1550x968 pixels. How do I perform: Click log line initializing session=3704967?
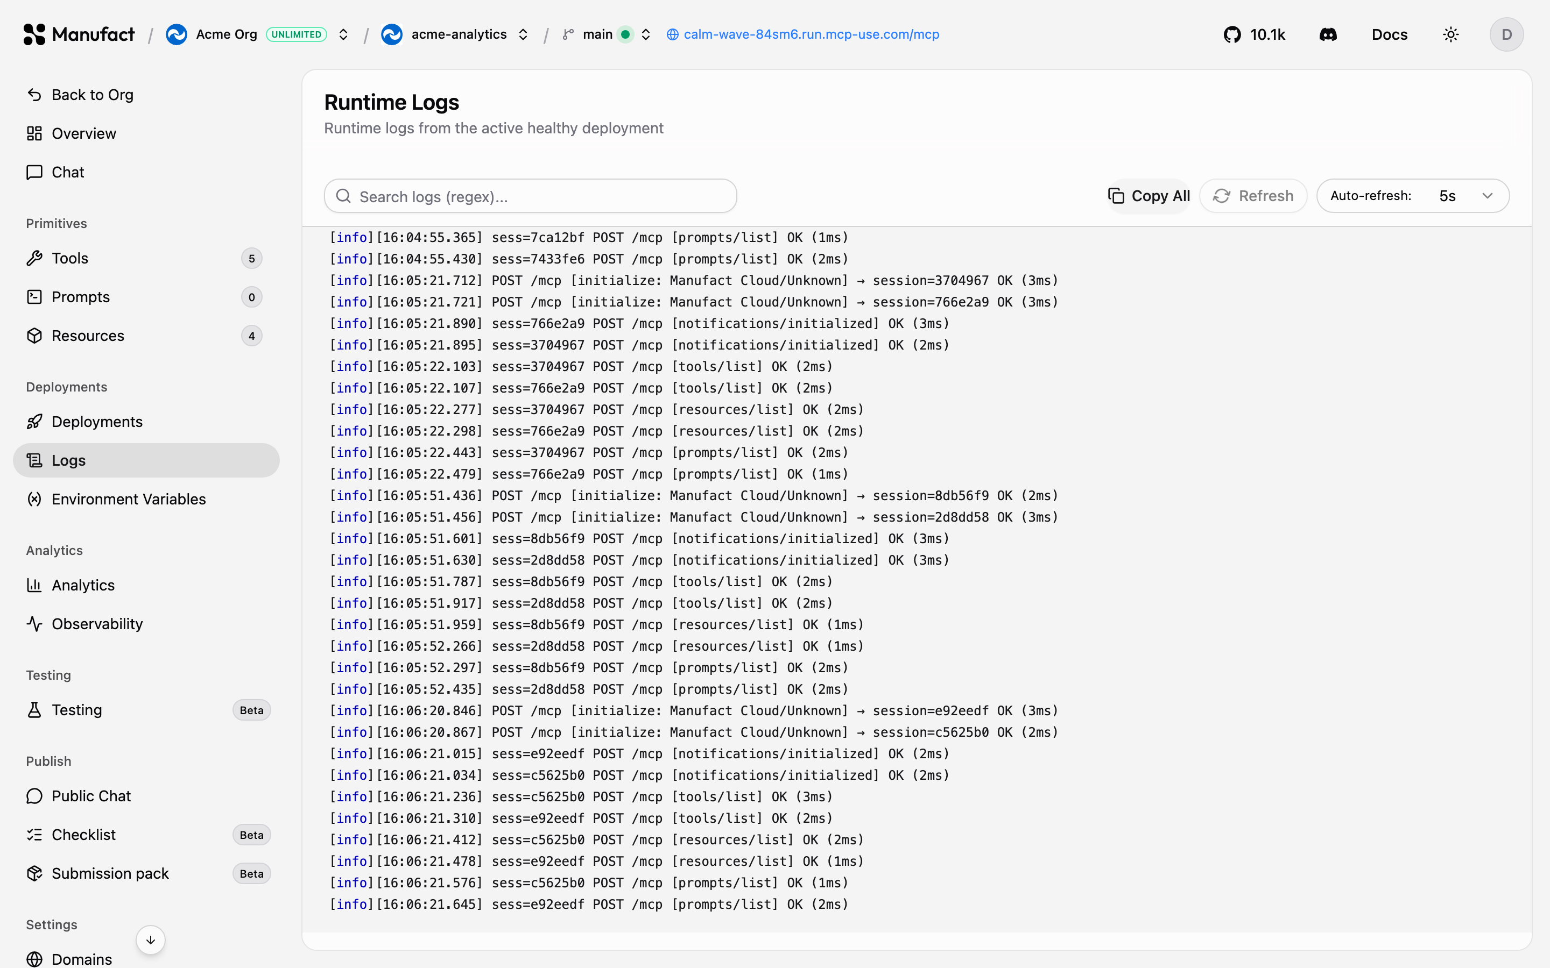click(694, 280)
